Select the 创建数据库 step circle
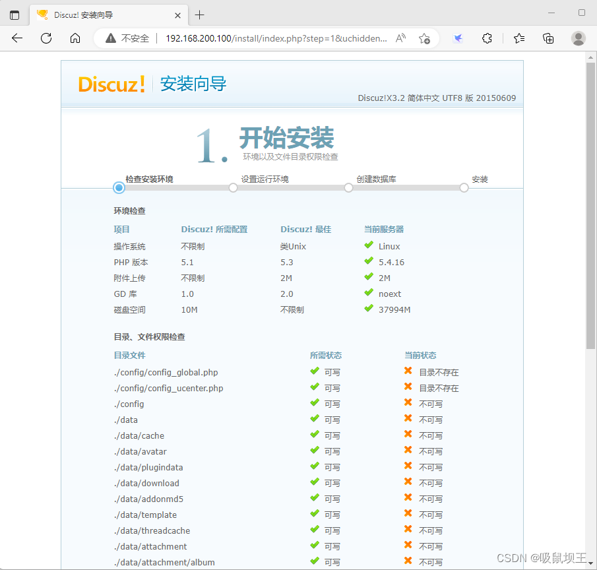Image resolution: width=597 pixels, height=570 pixels. click(348, 187)
